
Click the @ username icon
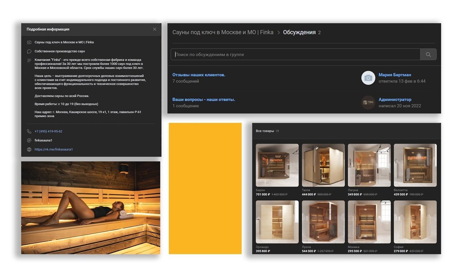(x=29, y=140)
